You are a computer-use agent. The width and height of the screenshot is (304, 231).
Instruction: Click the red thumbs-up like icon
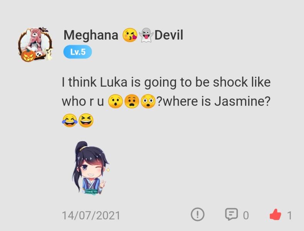[275, 214]
